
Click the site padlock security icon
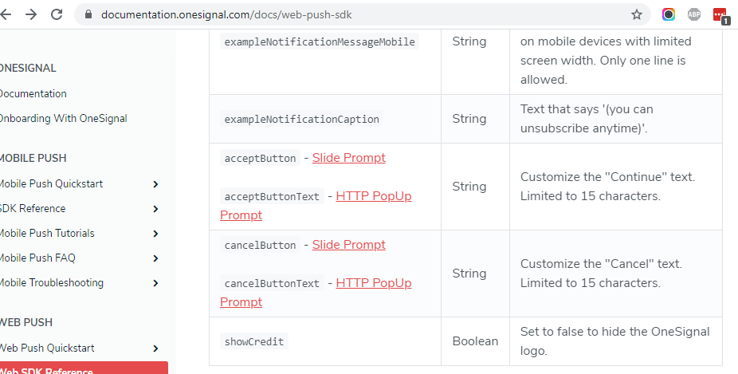coord(88,14)
